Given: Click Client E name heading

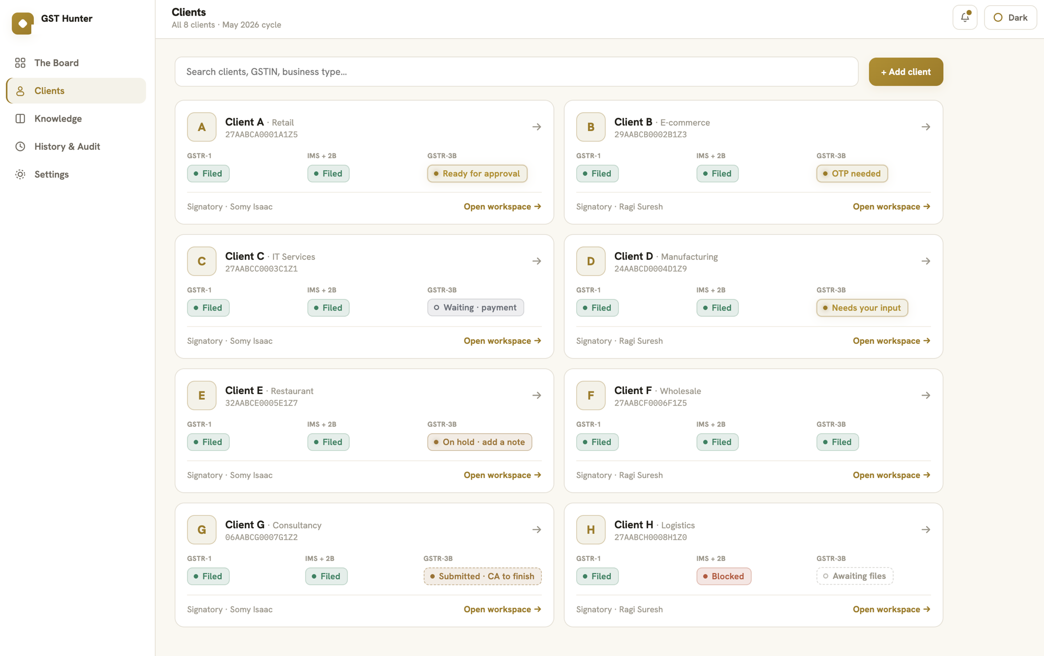Looking at the screenshot, I should point(244,390).
